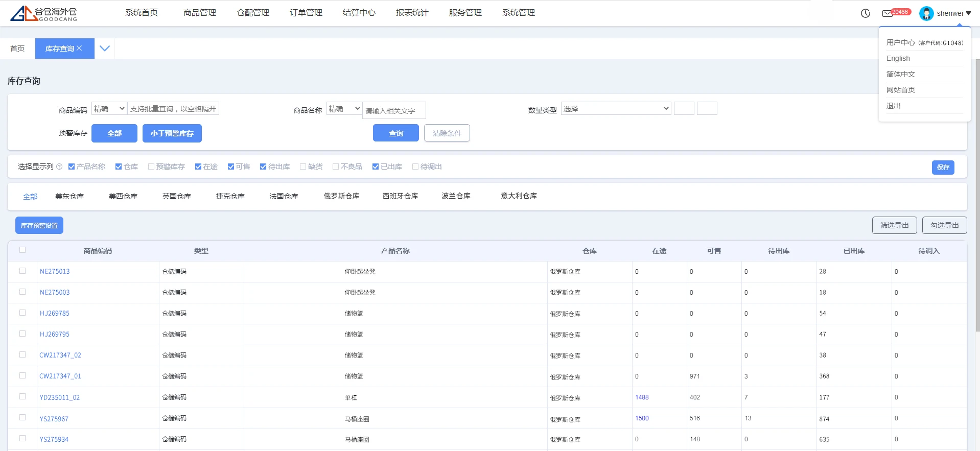This screenshot has height=451, width=980.
Task: Toggle the select-all checkbox in table header
Action: point(22,250)
